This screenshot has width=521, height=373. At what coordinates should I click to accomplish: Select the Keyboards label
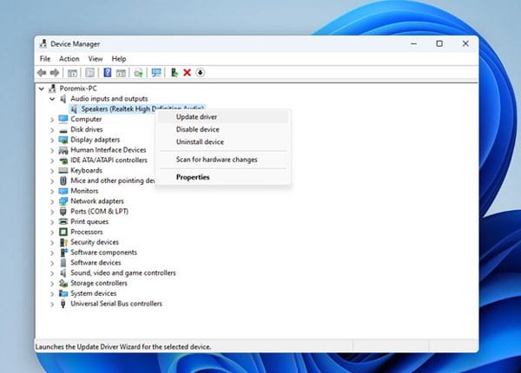tap(86, 170)
